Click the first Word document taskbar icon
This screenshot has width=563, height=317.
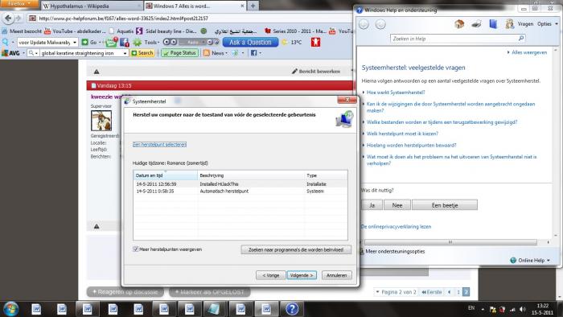(36, 309)
